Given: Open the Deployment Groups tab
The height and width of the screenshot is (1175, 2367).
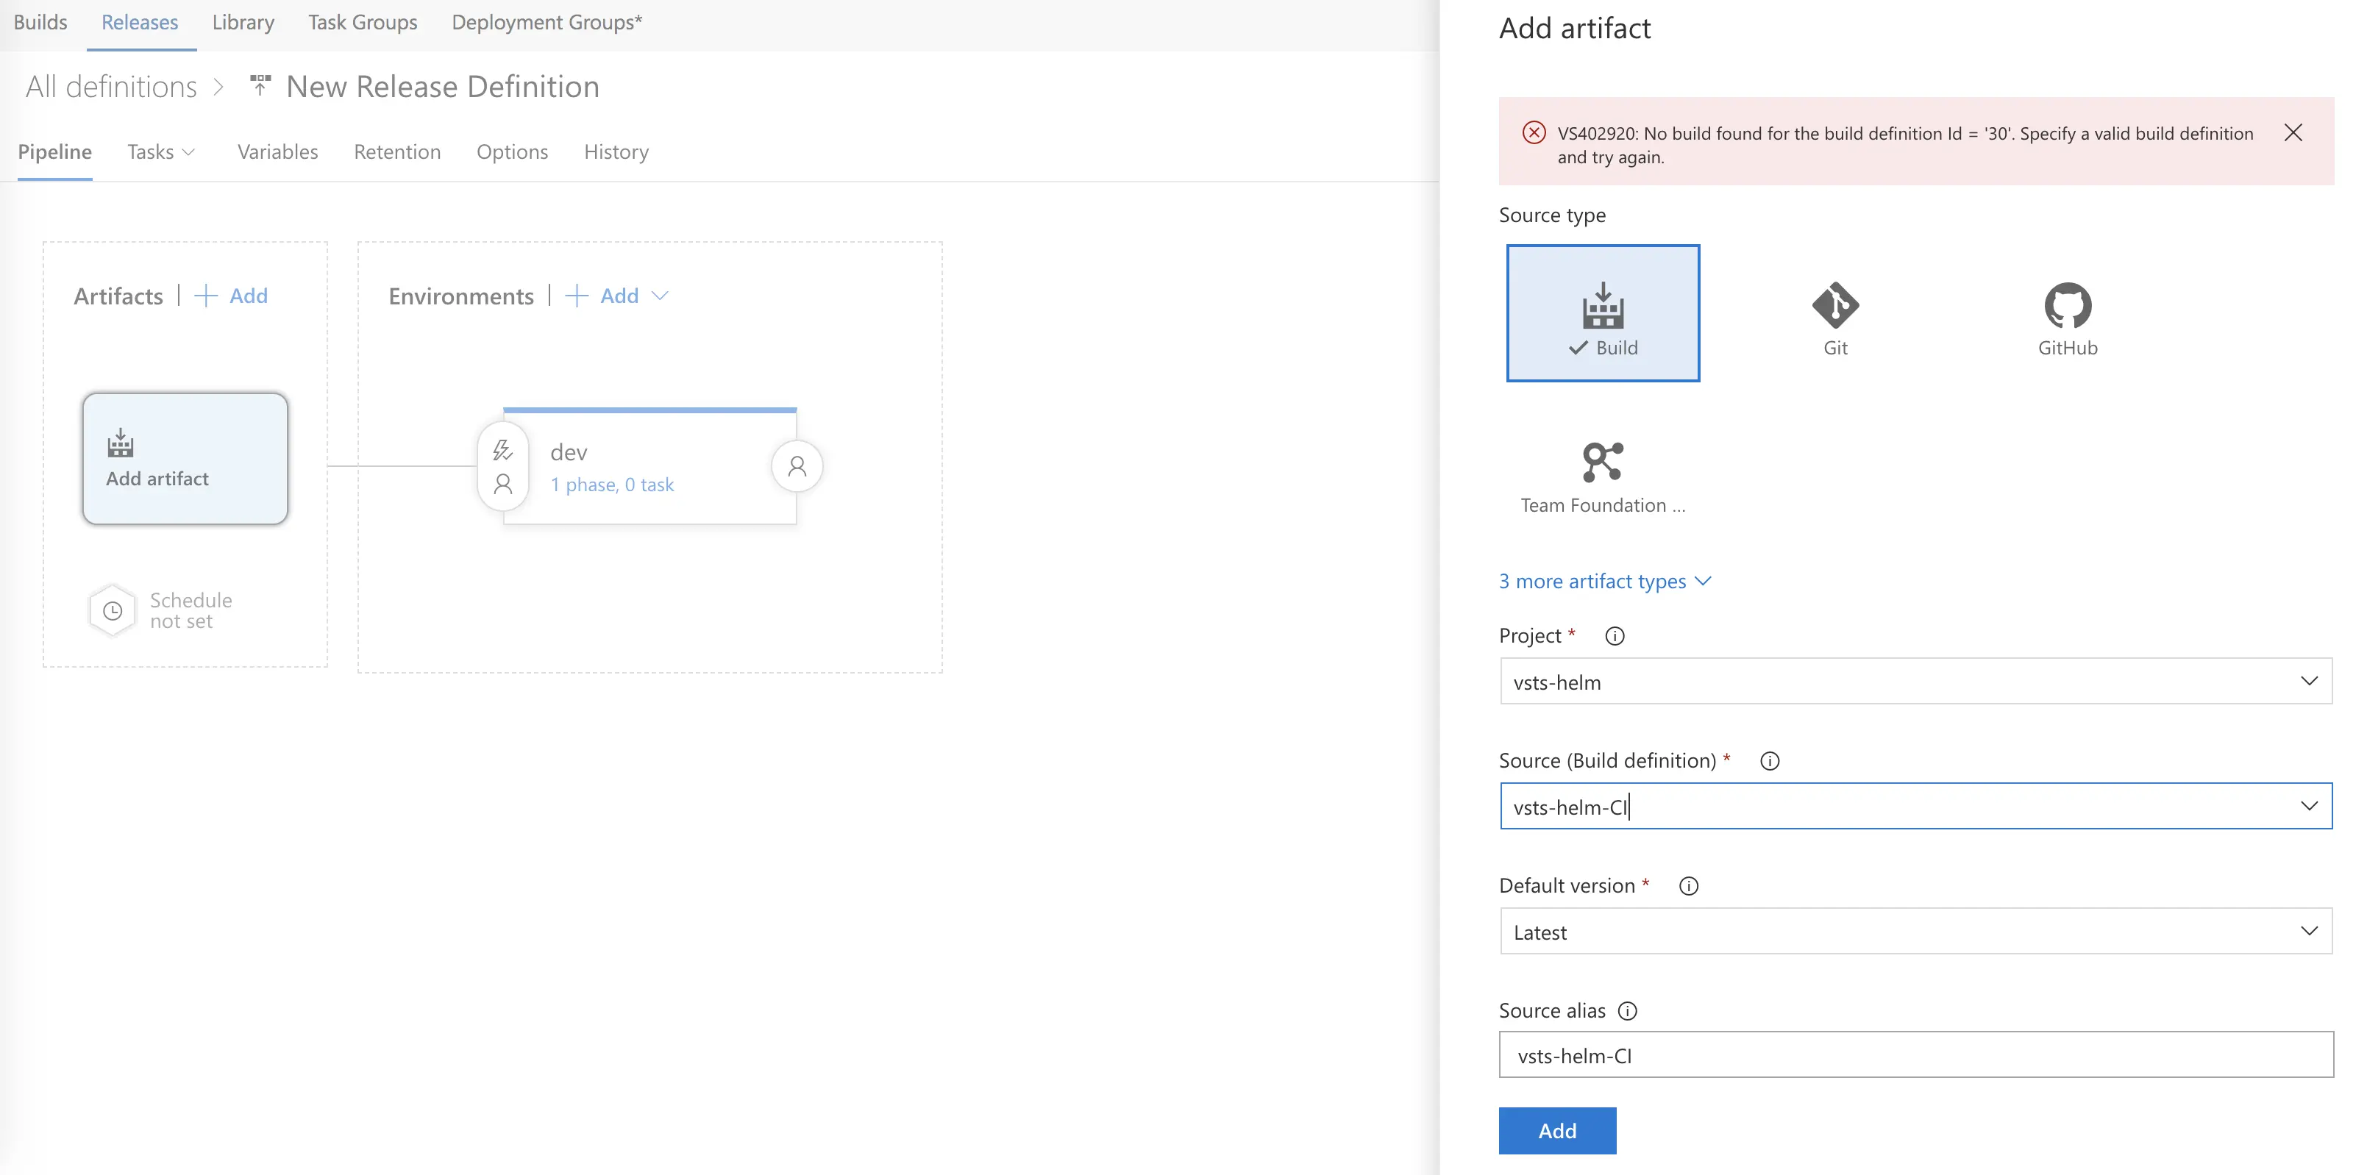Looking at the screenshot, I should pyautogui.click(x=547, y=22).
